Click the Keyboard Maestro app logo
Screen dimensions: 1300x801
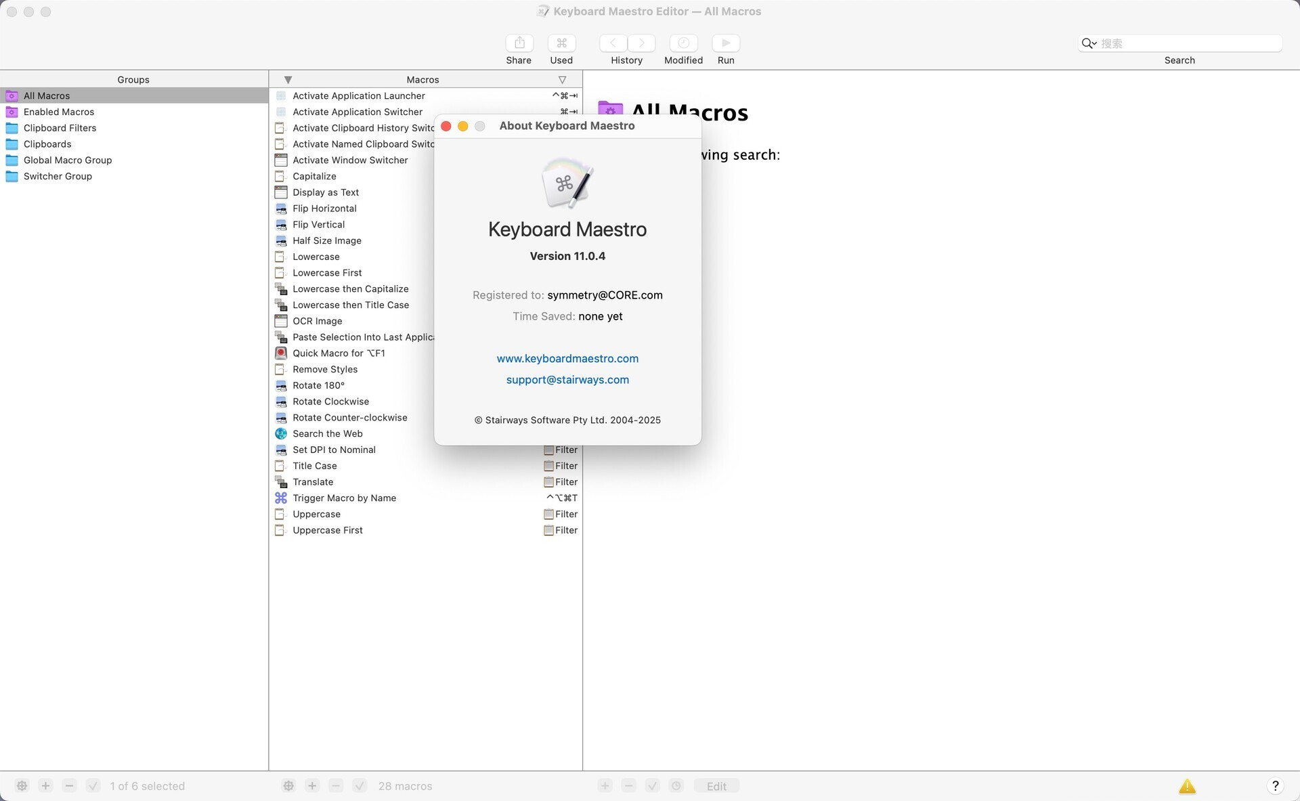pyautogui.click(x=567, y=183)
